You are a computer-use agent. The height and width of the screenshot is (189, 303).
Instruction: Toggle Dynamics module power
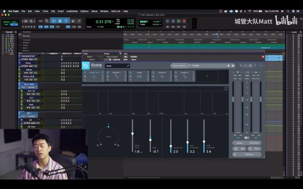(x=153, y=72)
